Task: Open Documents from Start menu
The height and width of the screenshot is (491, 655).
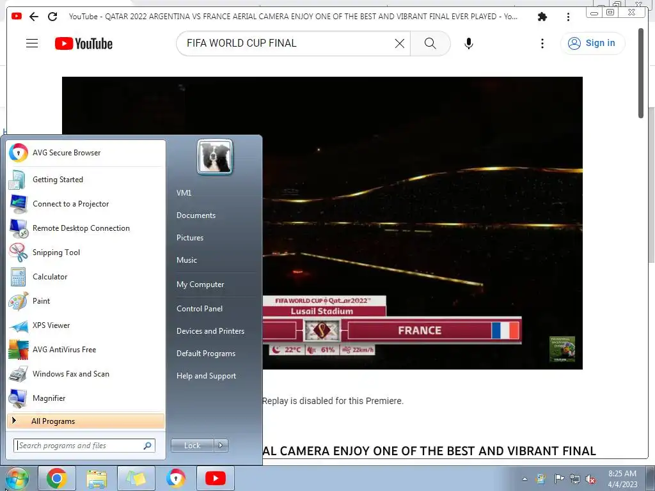Action: (196, 215)
